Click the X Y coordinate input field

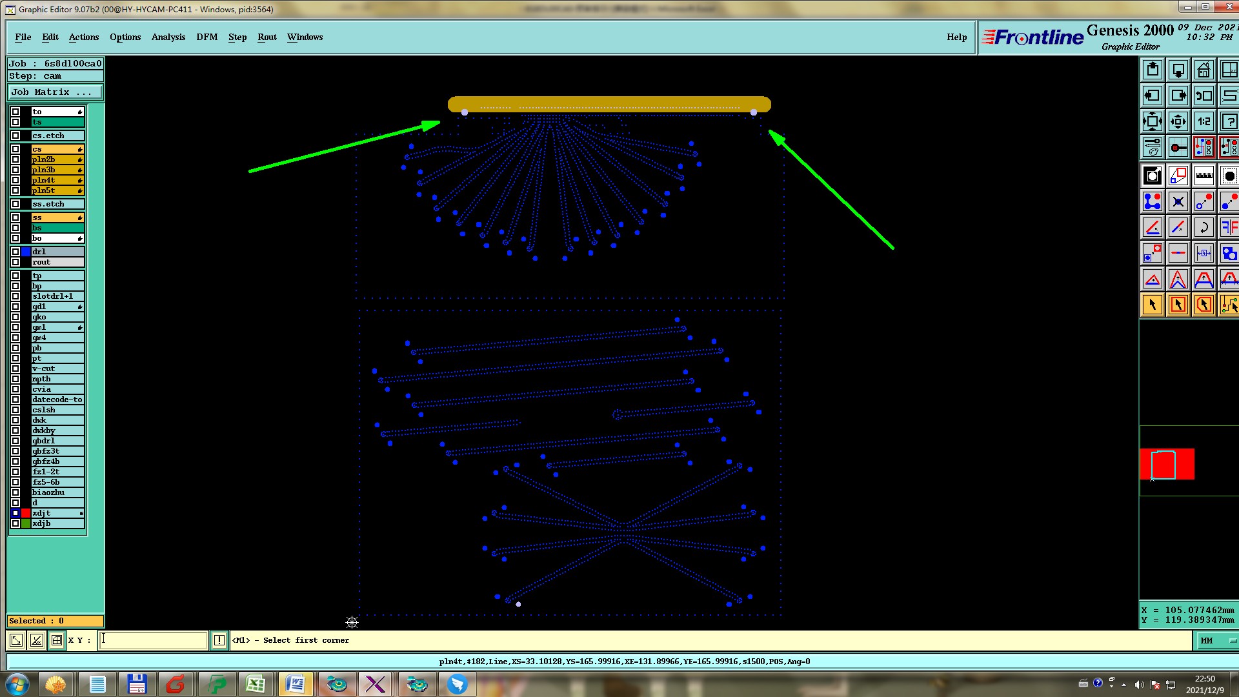click(153, 640)
